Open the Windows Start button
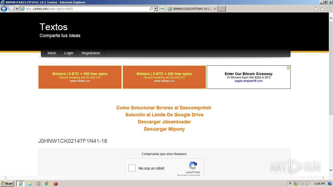The image size is (333, 187). click(x=7, y=184)
